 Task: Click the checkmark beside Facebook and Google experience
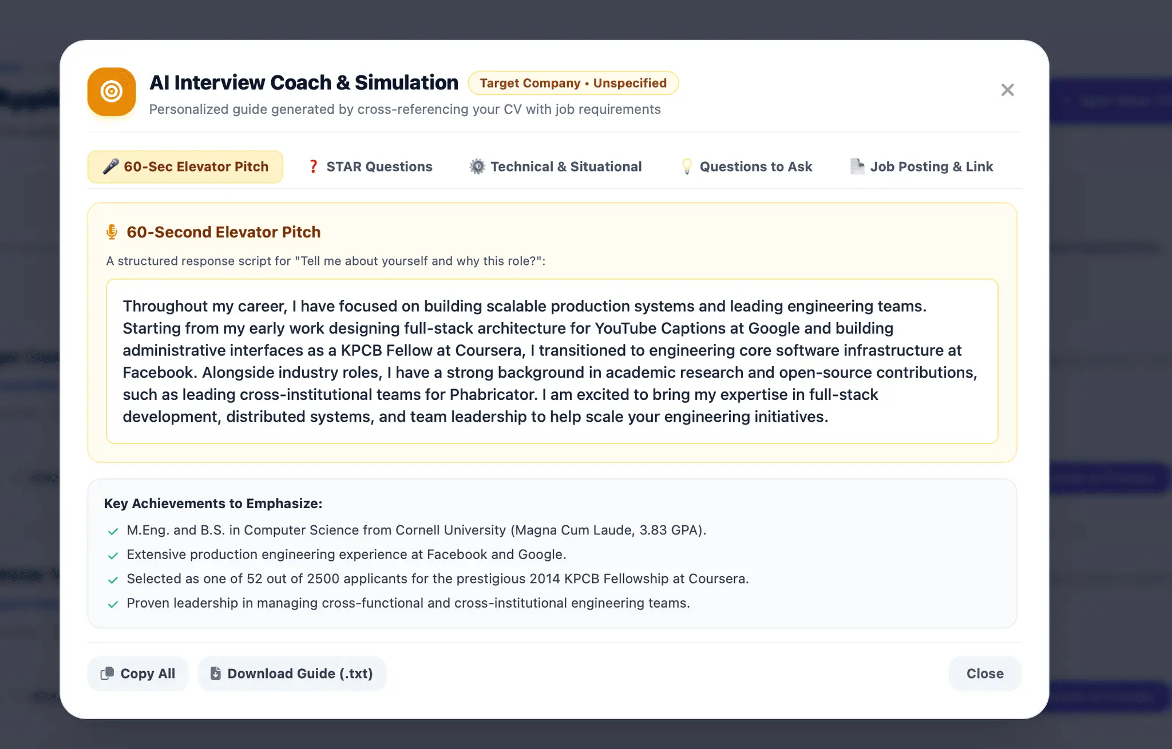tap(113, 556)
